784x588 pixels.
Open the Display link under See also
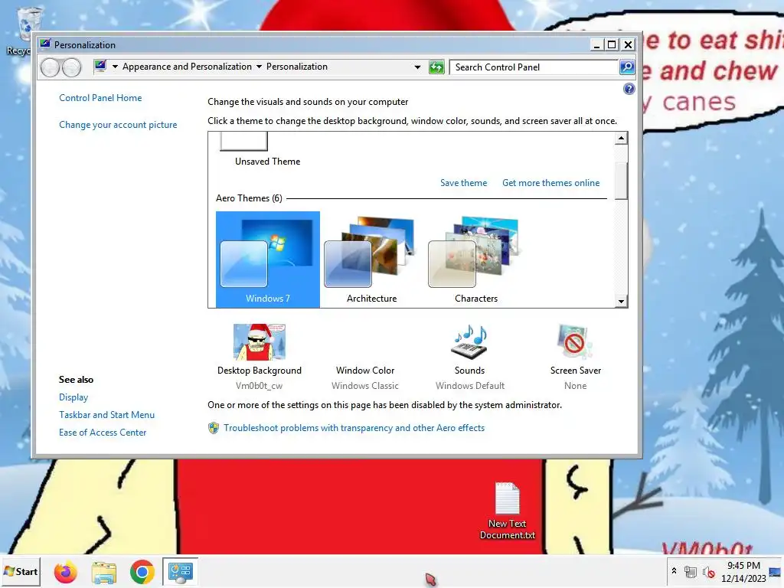tap(73, 397)
